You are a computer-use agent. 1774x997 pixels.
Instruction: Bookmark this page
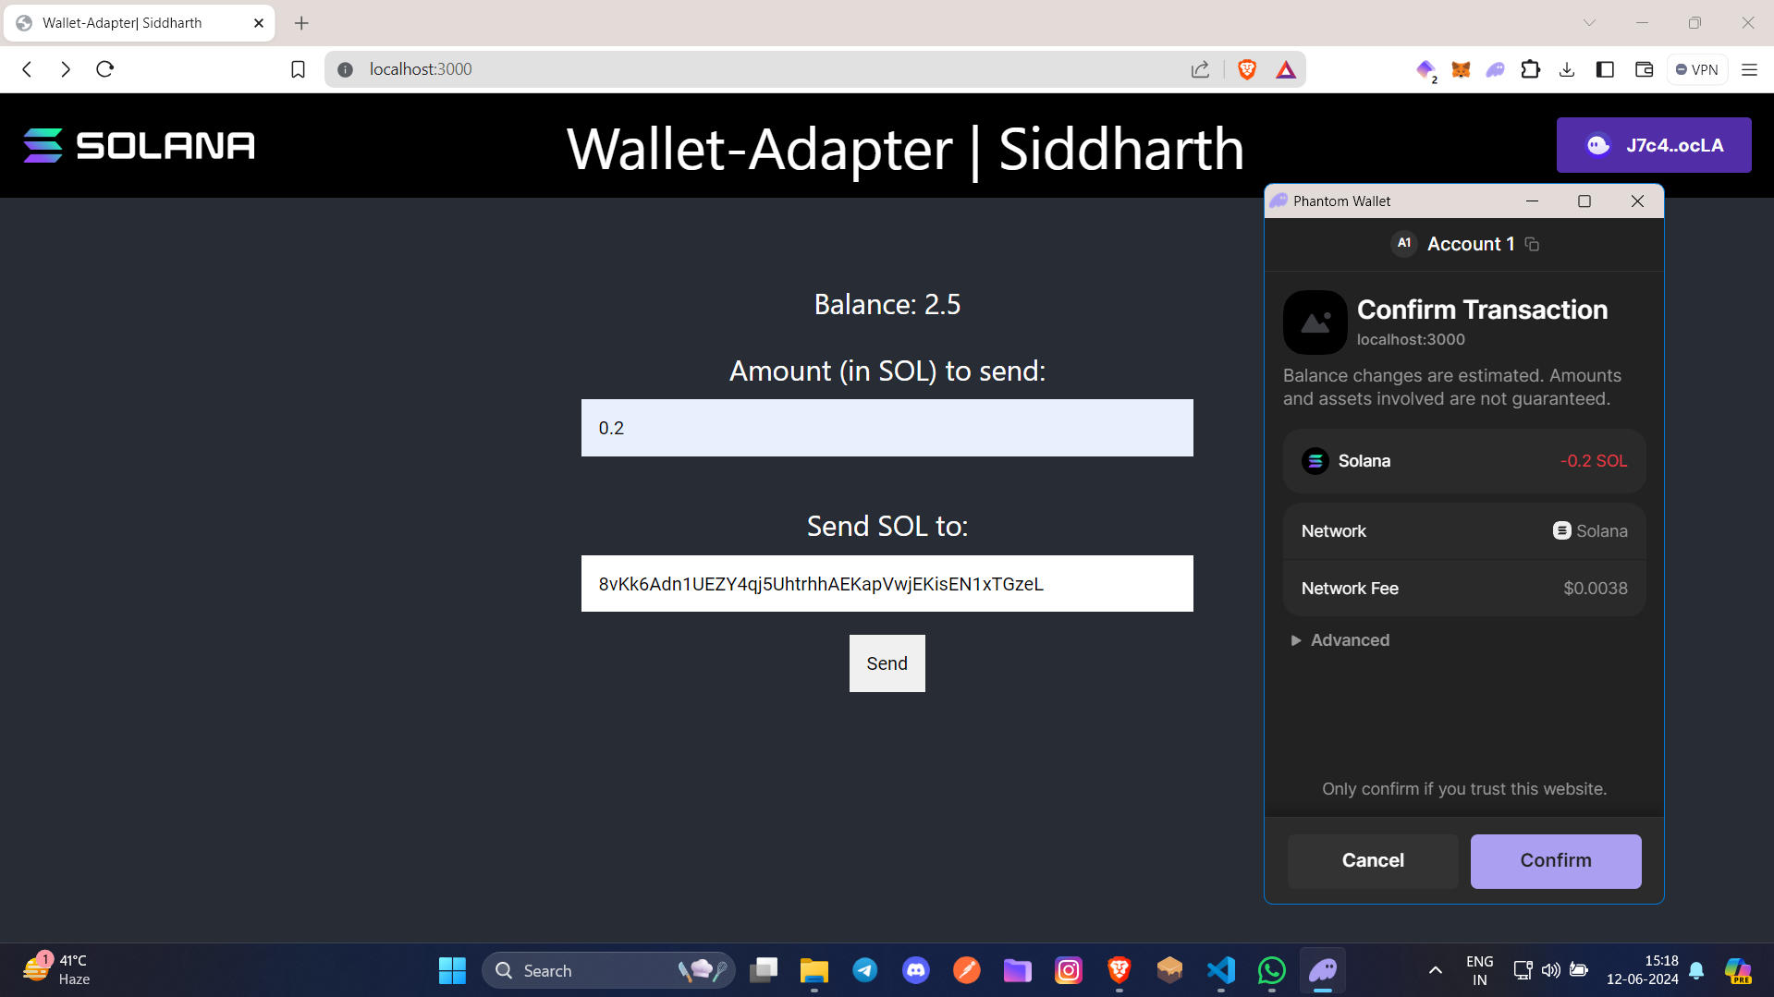click(x=298, y=69)
